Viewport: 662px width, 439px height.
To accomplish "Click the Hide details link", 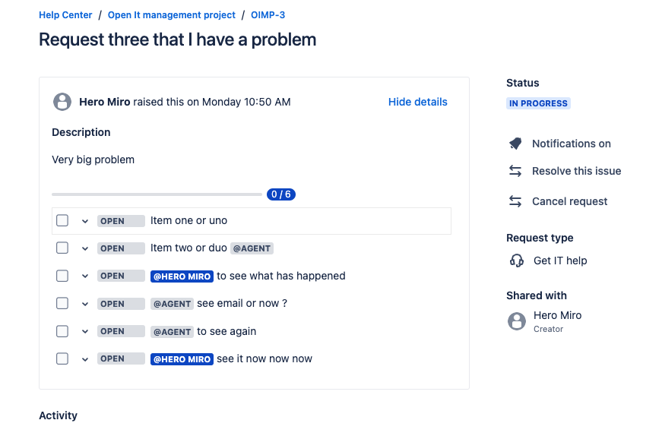I will pyautogui.click(x=417, y=102).
